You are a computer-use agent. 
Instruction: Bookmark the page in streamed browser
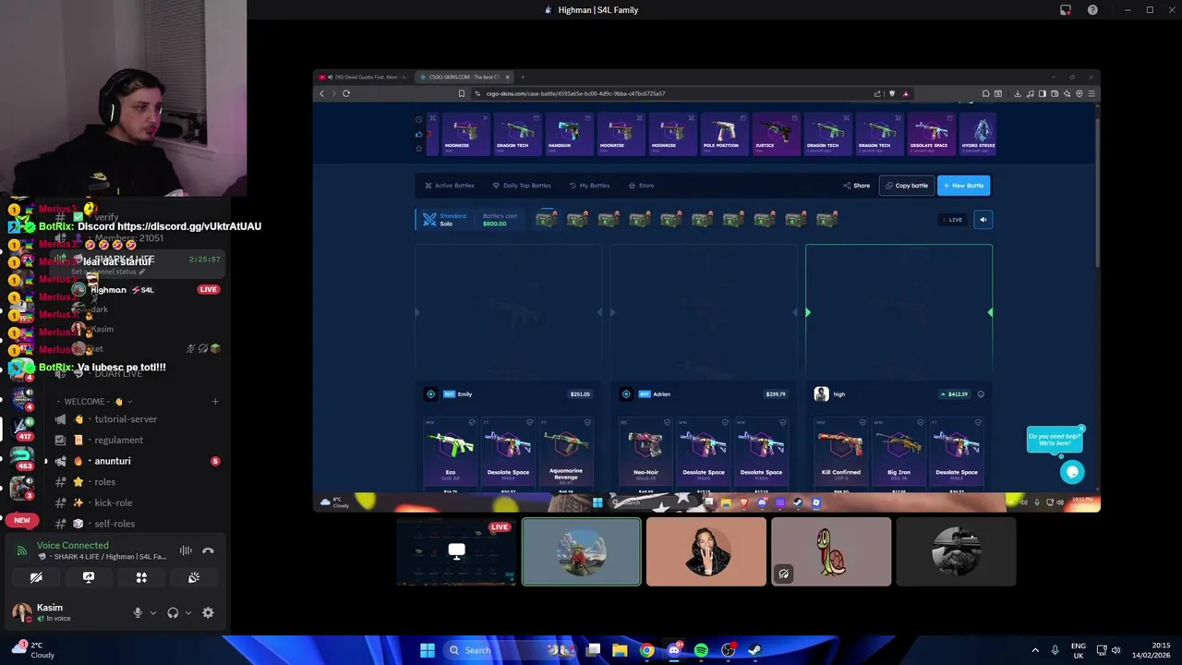462,93
